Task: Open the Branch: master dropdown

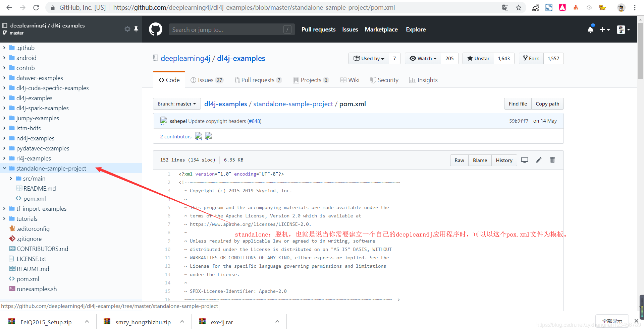Action: pyautogui.click(x=177, y=104)
